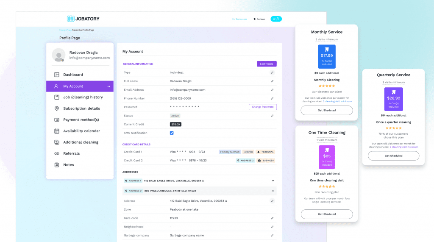Image resolution: width=434 pixels, height=242 pixels.
Task: Edit the Full name field pencil icon
Action: click(272, 81)
